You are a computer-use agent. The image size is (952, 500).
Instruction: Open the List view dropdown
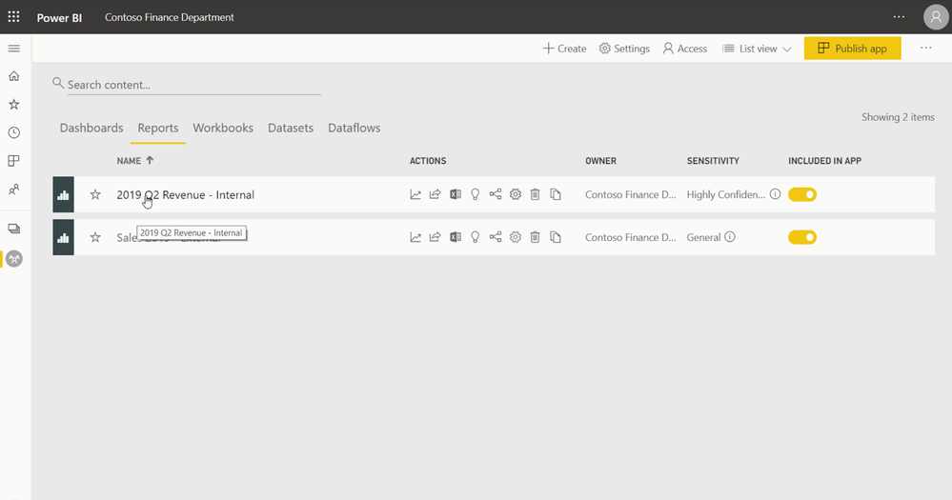click(x=757, y=49)
